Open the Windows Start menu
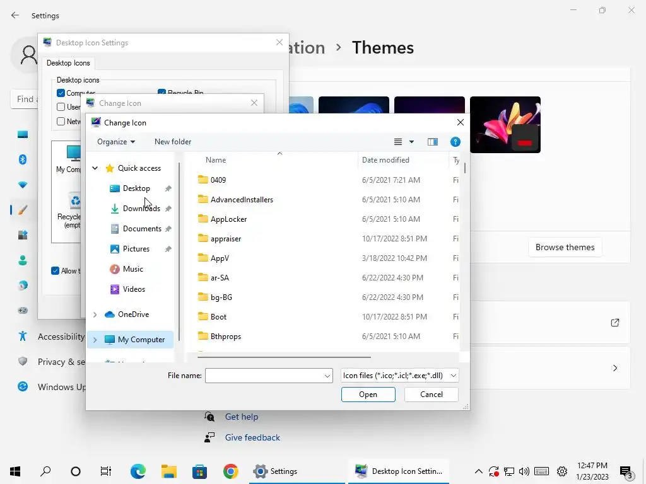Screen dimensions: 646x484 pos(15,471)
